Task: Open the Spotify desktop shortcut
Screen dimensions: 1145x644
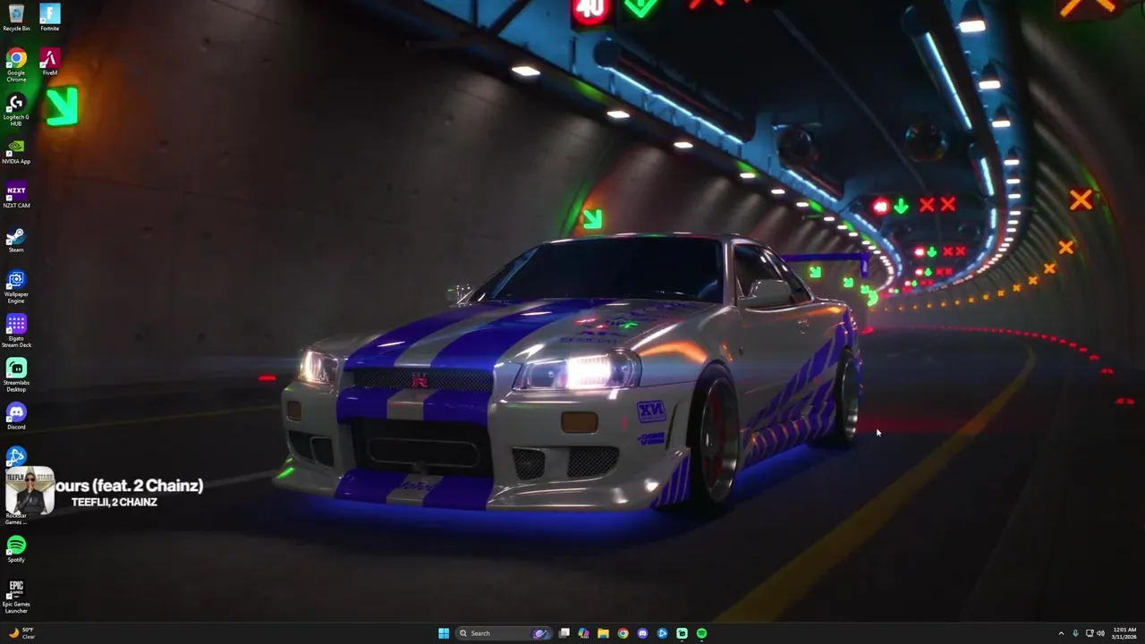Action: (16, 549)
